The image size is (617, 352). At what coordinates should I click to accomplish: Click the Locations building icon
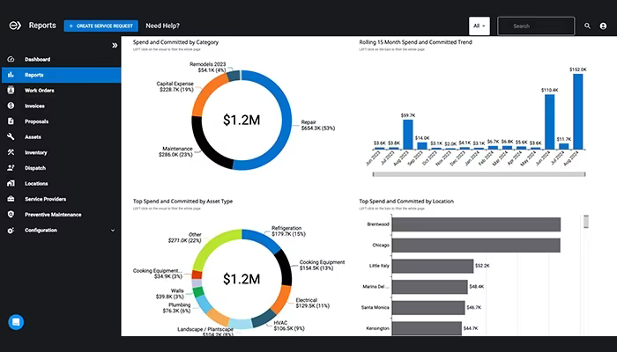pyautogui.click(x=11, y=183)
